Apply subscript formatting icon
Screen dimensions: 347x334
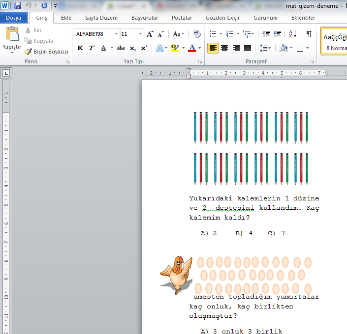pyautogui.click(x=133, y=48)
